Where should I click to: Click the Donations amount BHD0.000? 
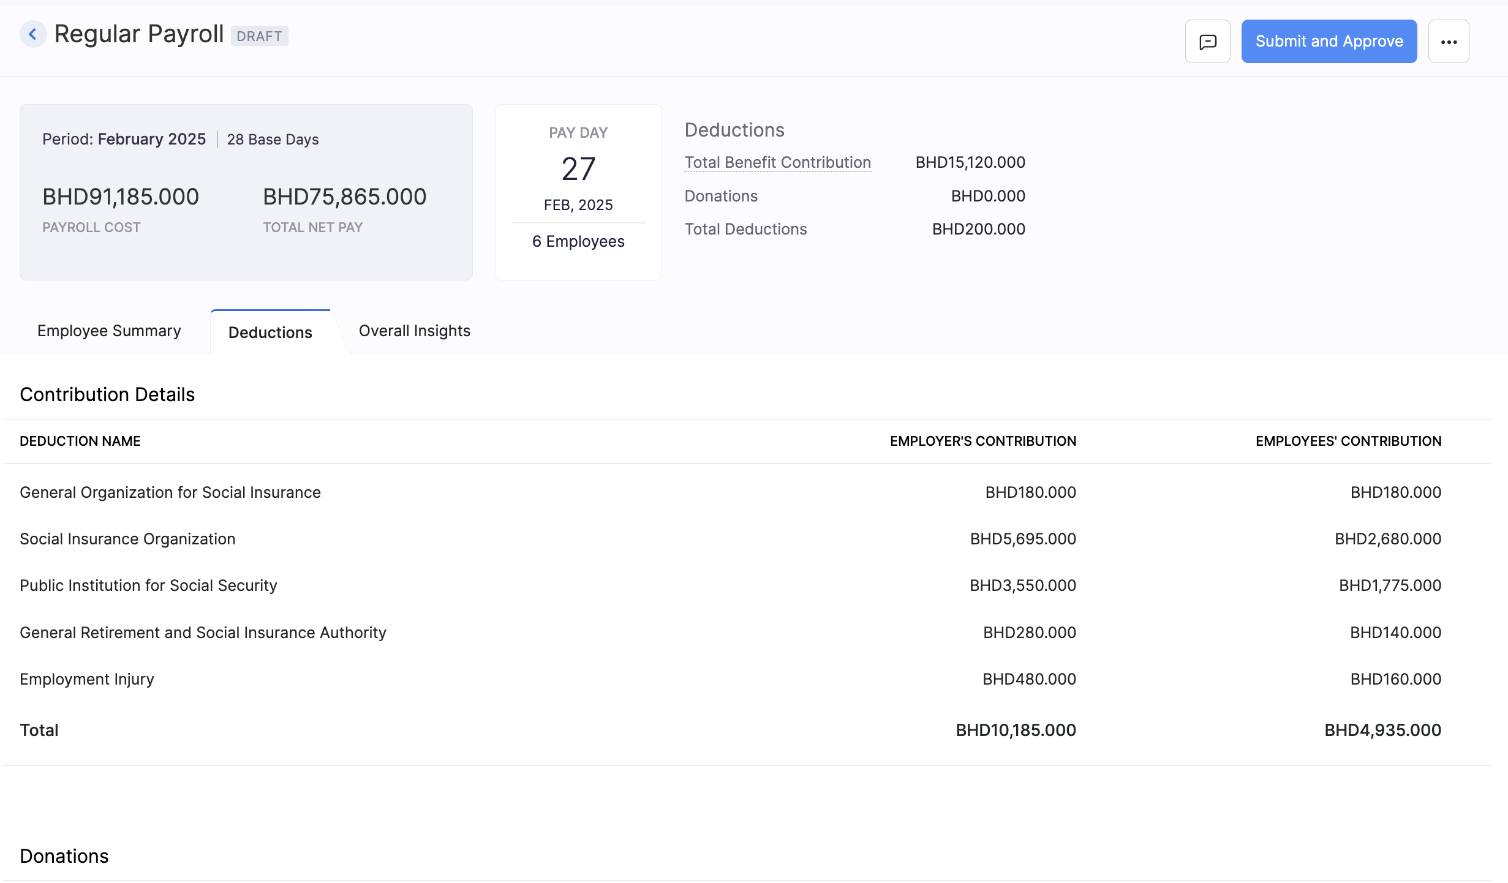987,195
